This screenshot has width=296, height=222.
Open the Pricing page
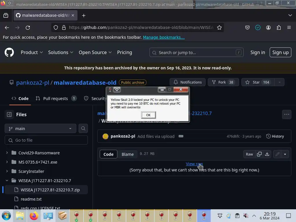(124, 53)
